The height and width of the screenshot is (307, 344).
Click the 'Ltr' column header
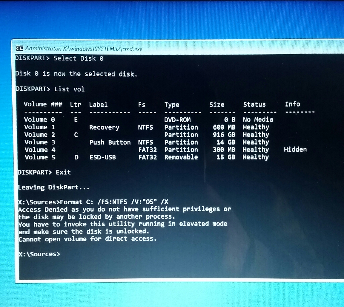coord(76,104)
